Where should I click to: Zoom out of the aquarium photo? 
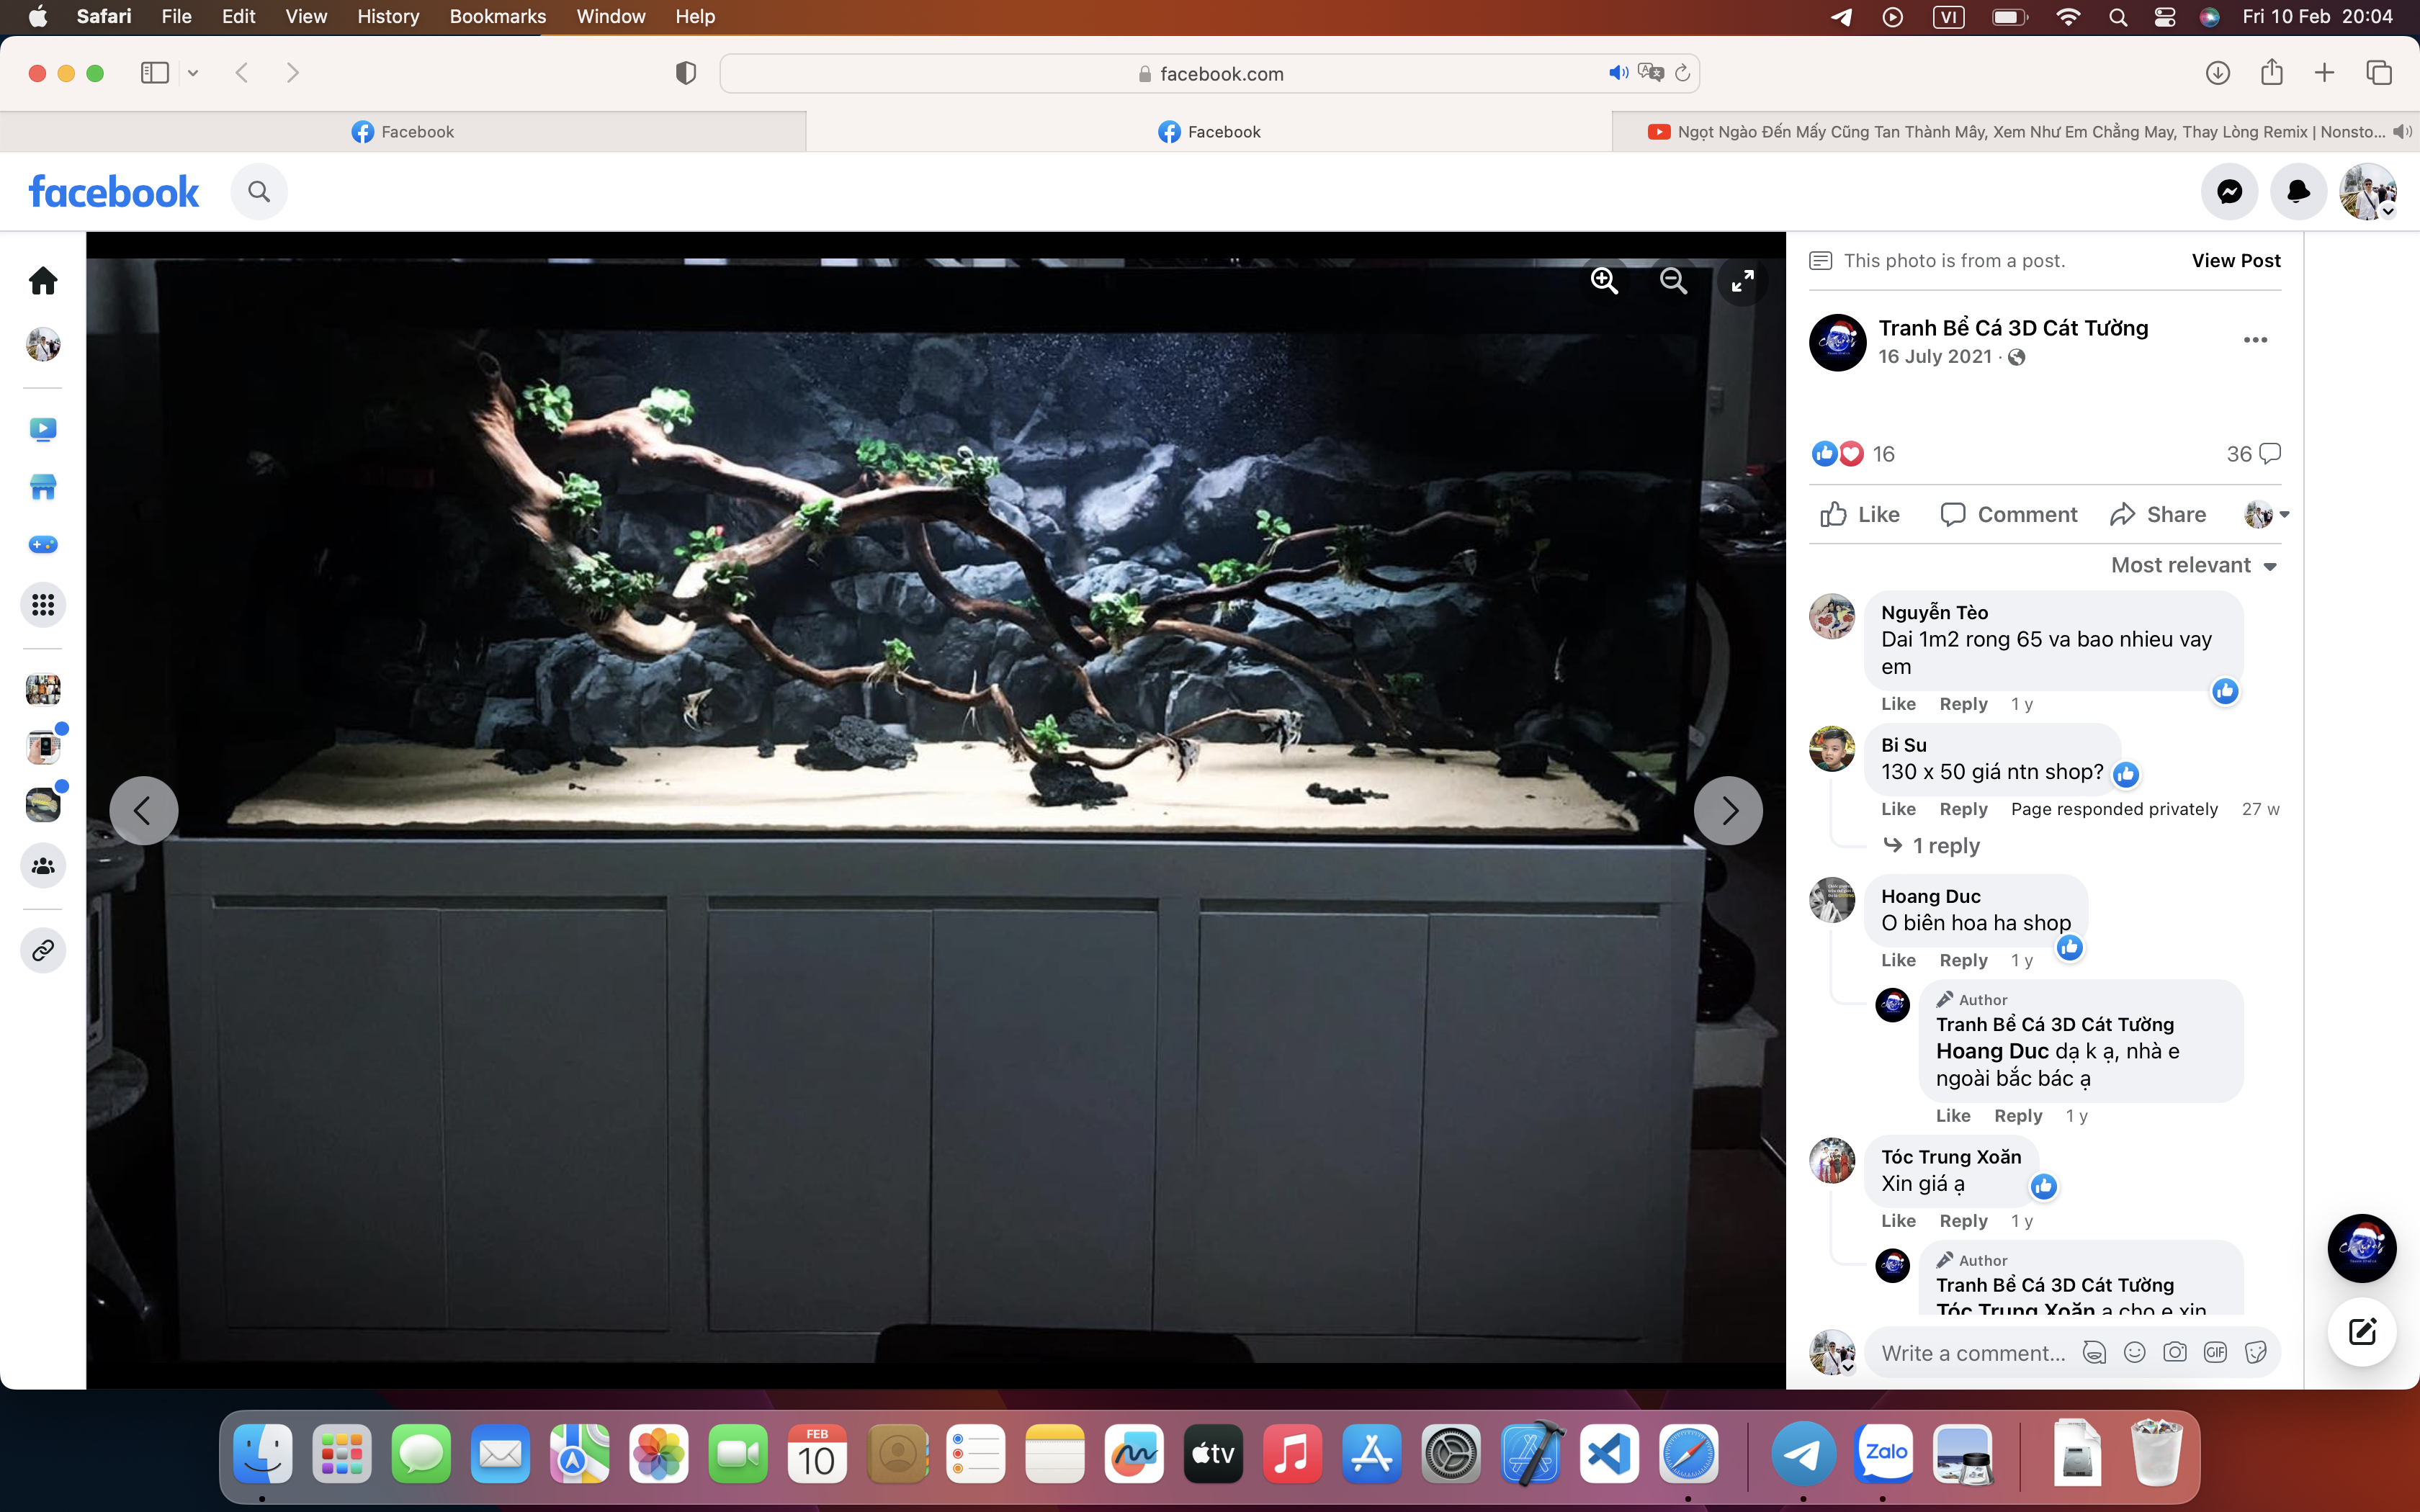coord(1673,281)
